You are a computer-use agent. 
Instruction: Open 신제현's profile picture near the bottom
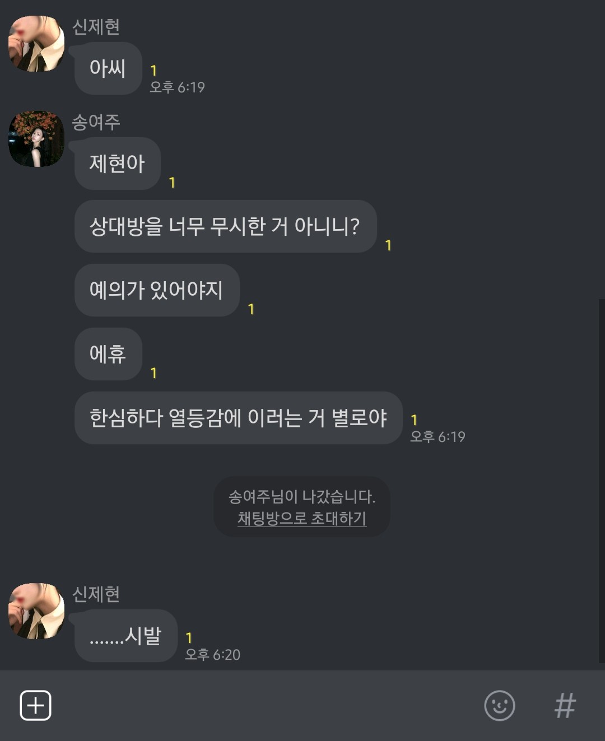click(x=36, y=611)
